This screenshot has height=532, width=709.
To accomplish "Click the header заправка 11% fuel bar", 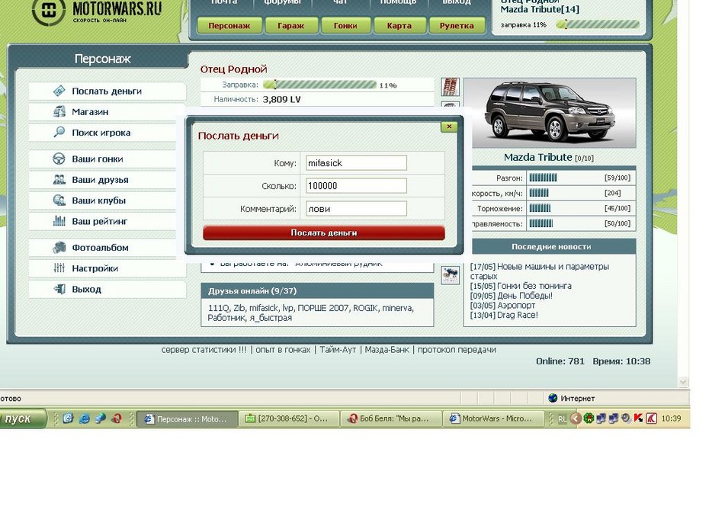I will 598,24.
